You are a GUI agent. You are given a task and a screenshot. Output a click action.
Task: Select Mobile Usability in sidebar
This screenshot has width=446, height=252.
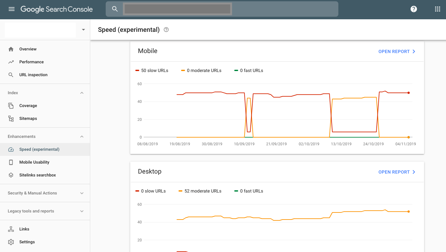click(x=34, y=162)
